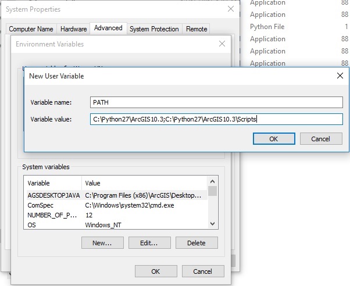Viewport: 350px width, 286px height.
Task: Close the Environment Variables window
Action: (222, 44)
